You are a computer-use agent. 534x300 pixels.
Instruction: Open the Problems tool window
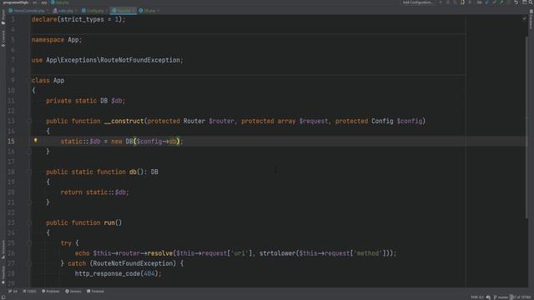pos(50,291)
